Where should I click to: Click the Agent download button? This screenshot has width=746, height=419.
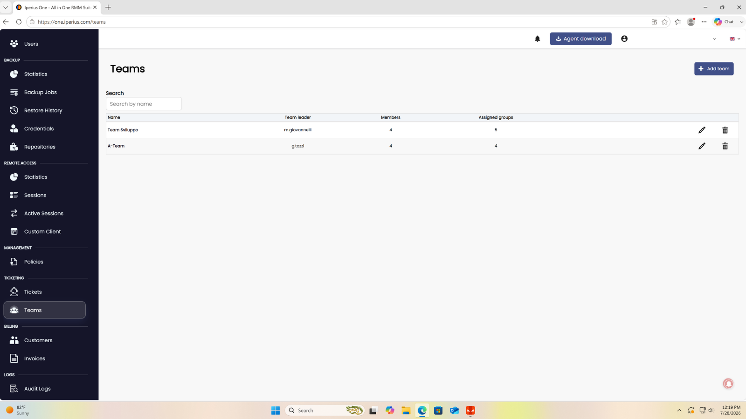(580, 39)
